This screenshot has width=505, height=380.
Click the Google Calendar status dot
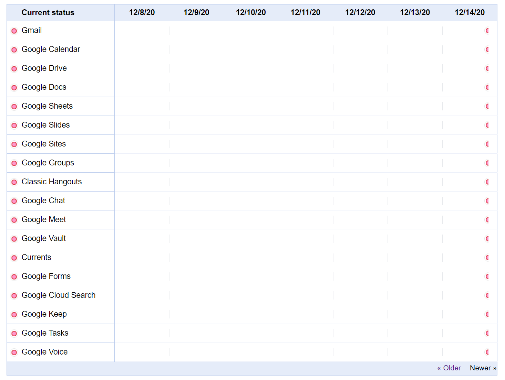coord(14,50)
